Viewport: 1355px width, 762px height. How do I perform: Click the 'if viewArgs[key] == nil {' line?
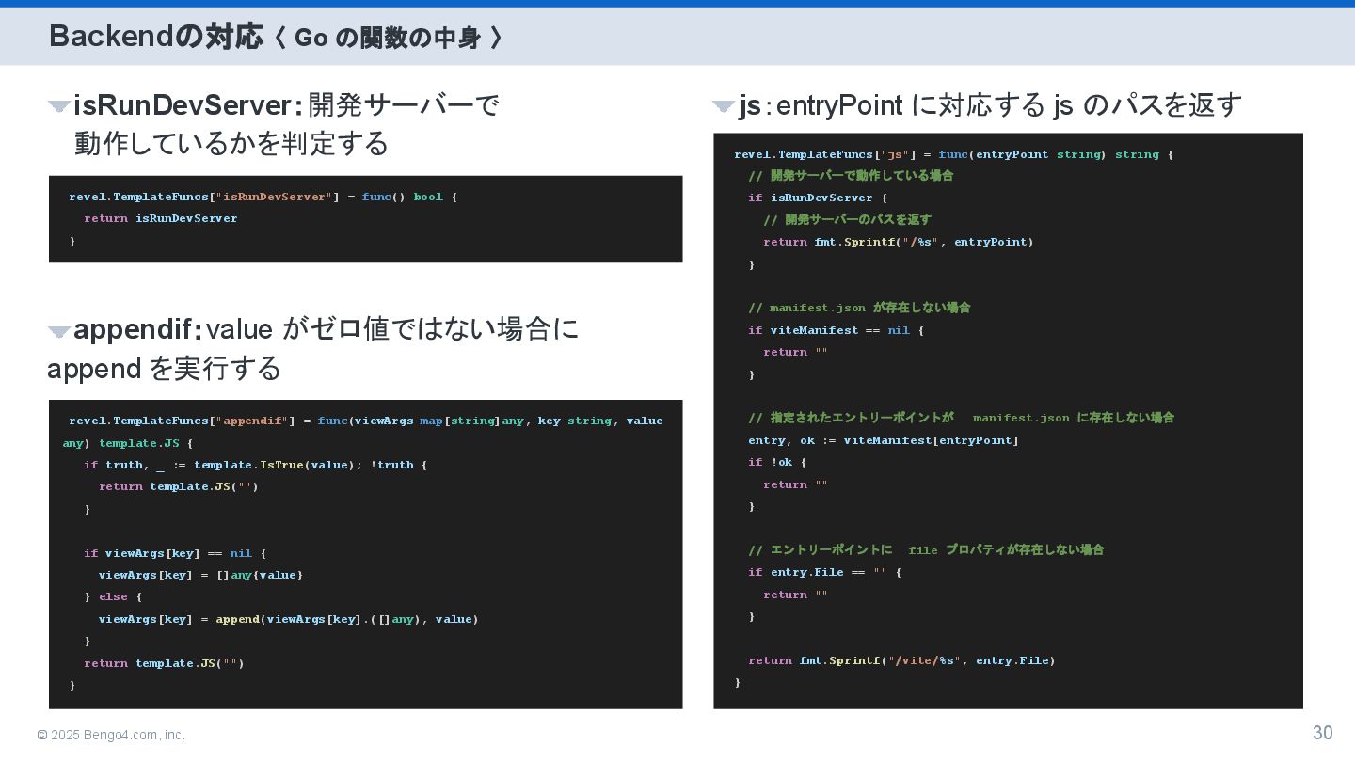pos(175,553)
